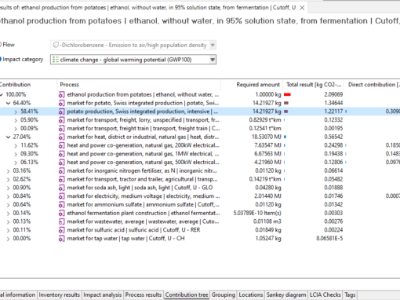This screenshot has width=400, height=300.
Task: Click the red contribution bar of ethanol production row
Action: coord(287,94)
